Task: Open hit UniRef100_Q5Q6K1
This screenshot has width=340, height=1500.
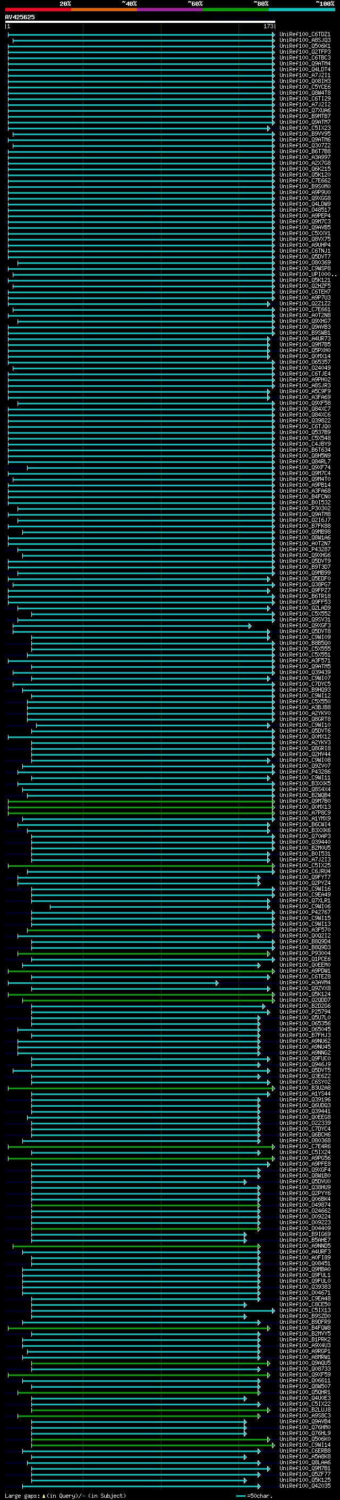Action: click(x=305, y=46)
